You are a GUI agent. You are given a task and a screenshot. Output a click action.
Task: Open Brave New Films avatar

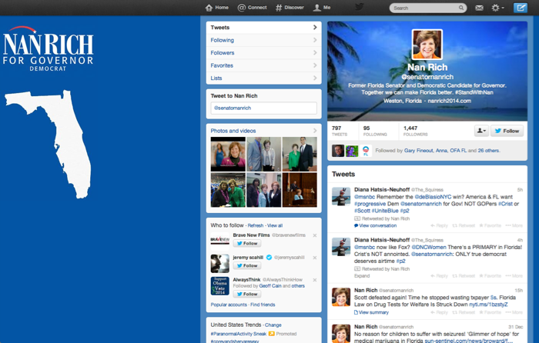tap(220, 239)
